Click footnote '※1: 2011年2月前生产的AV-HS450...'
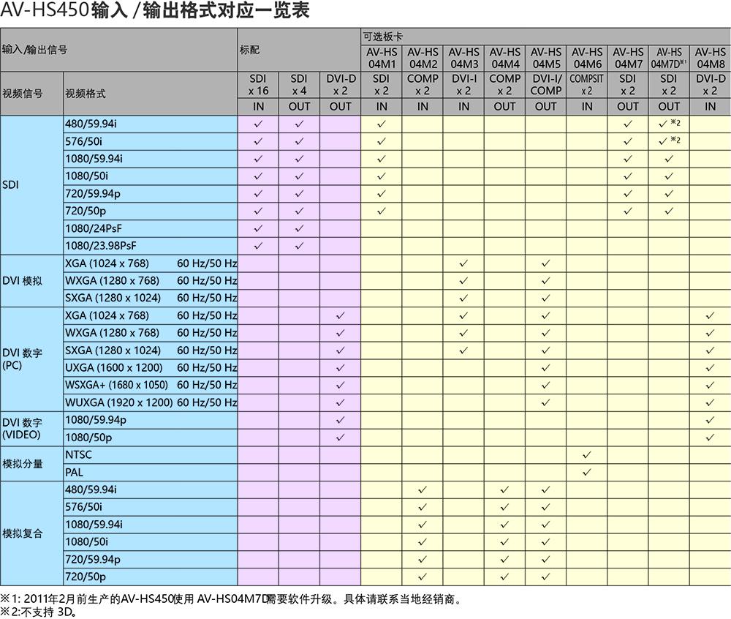731x619 pixels. click(x=230, y=599)
